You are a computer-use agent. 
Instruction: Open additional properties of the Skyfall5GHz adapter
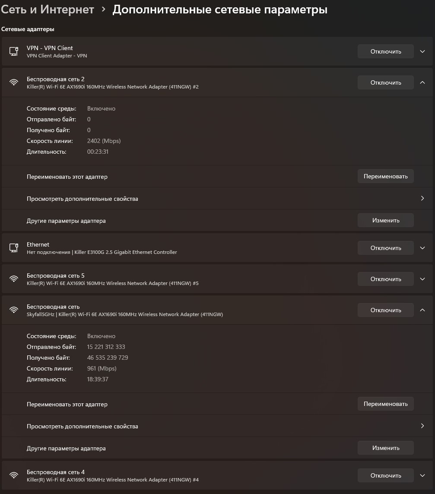coord(422,426)
